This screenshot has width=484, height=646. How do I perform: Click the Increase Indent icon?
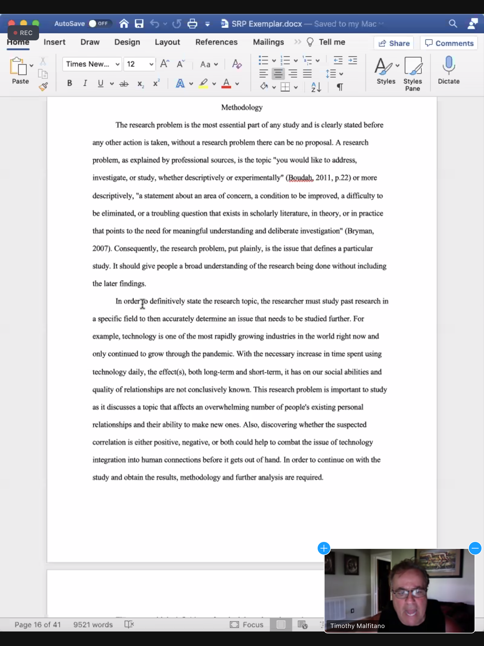click(x=353, y=60)
